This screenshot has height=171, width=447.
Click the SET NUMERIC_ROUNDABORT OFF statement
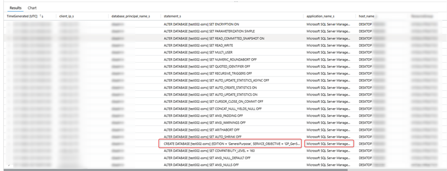[x=210, y=59]
